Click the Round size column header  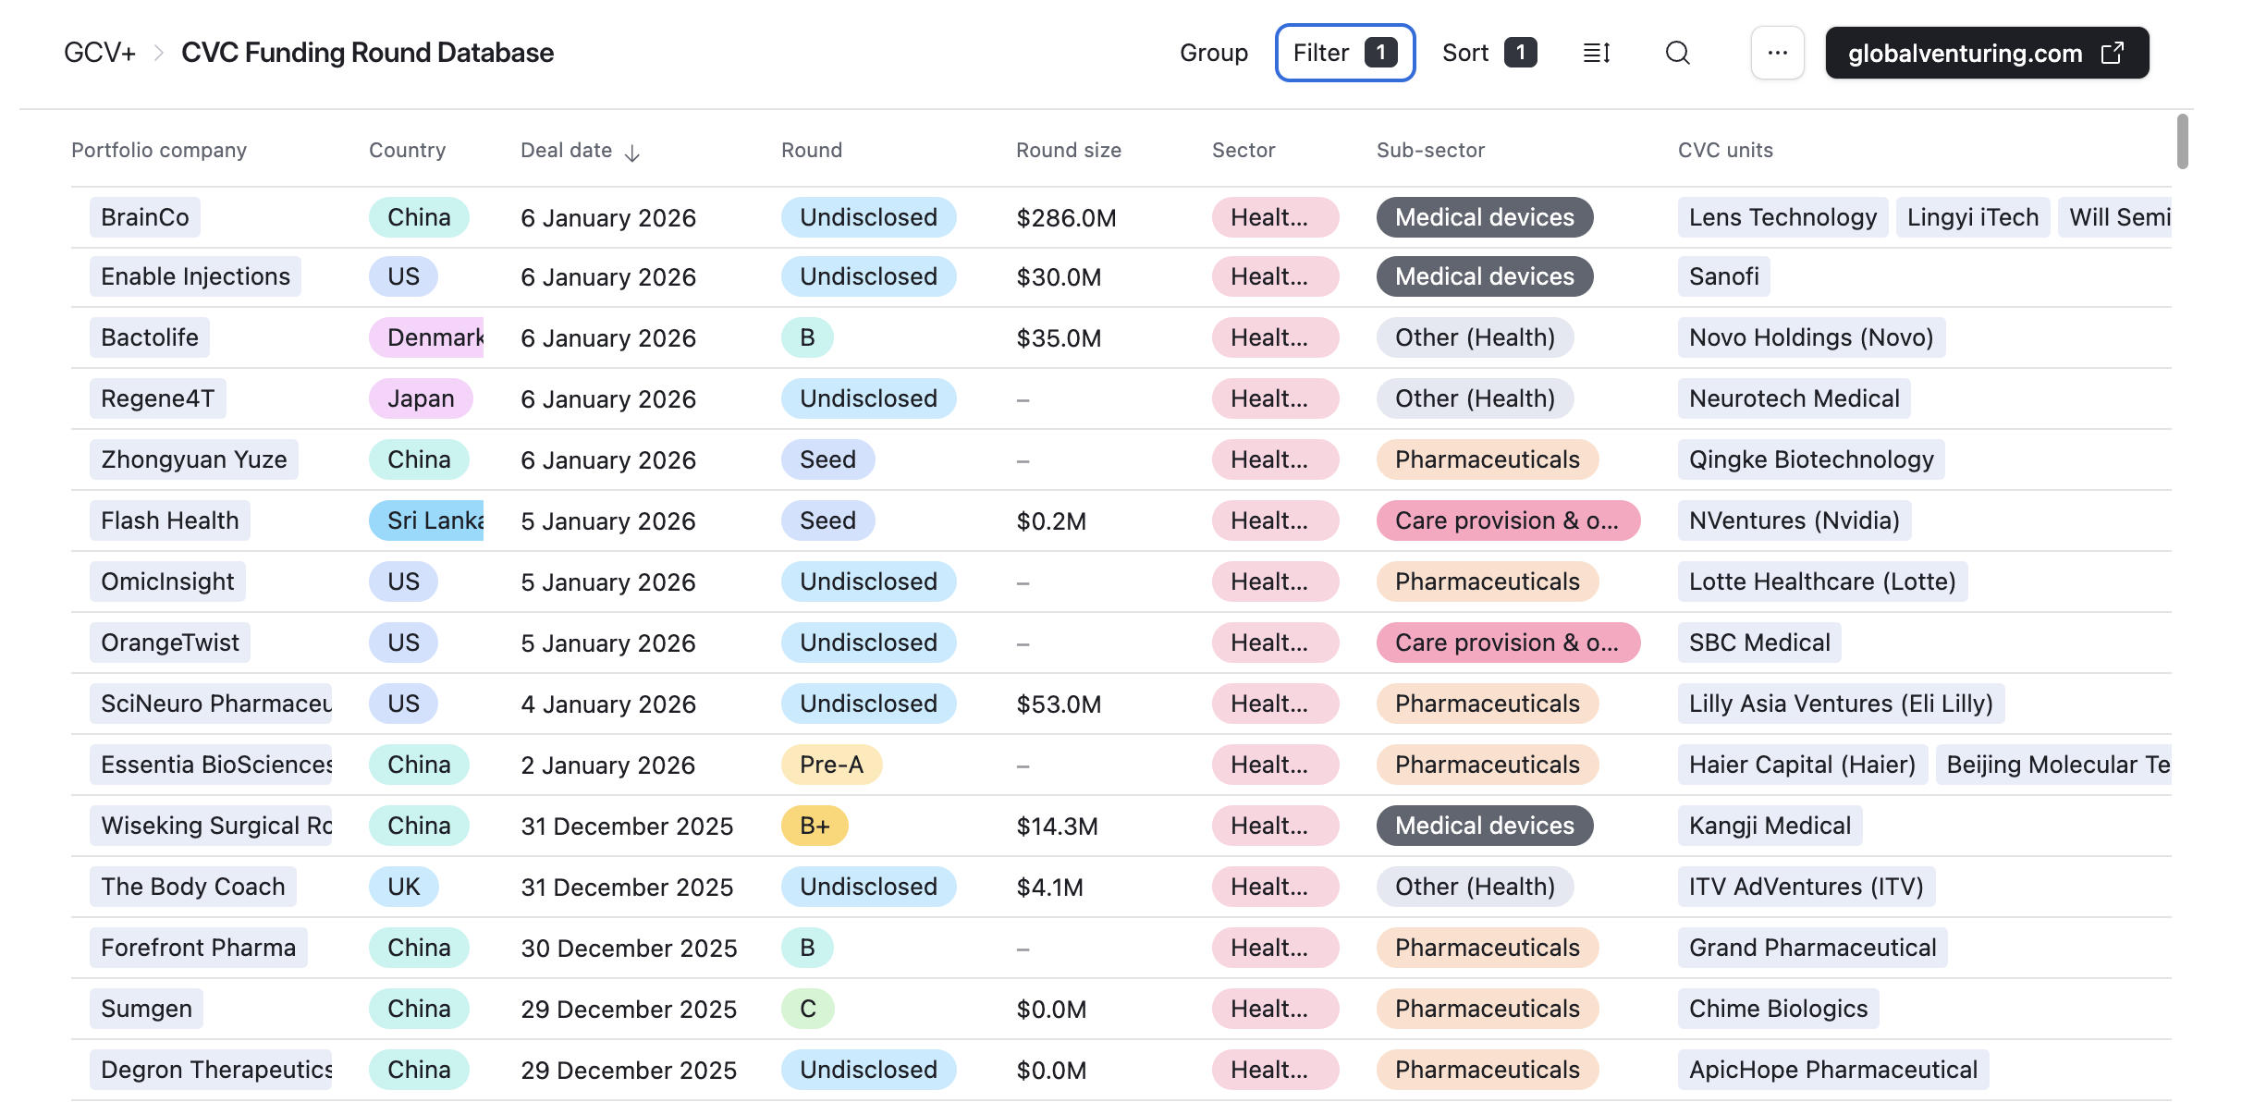(x=1068, y=150)
